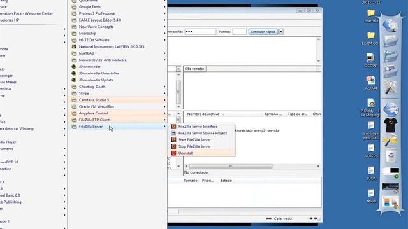Click the Sitio remoto path field
408x229 pixels.
tap(261, 69)
